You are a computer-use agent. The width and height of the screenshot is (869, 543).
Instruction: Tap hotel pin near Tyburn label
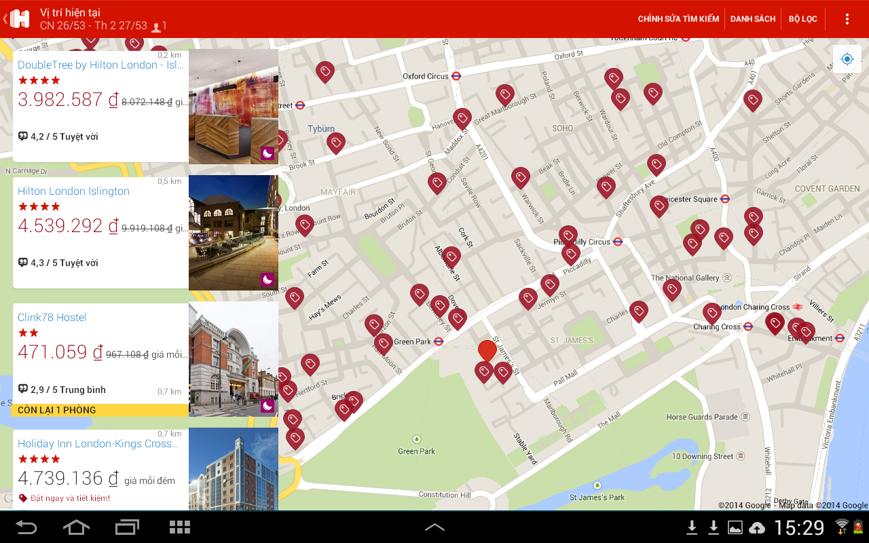pos(336,143)
